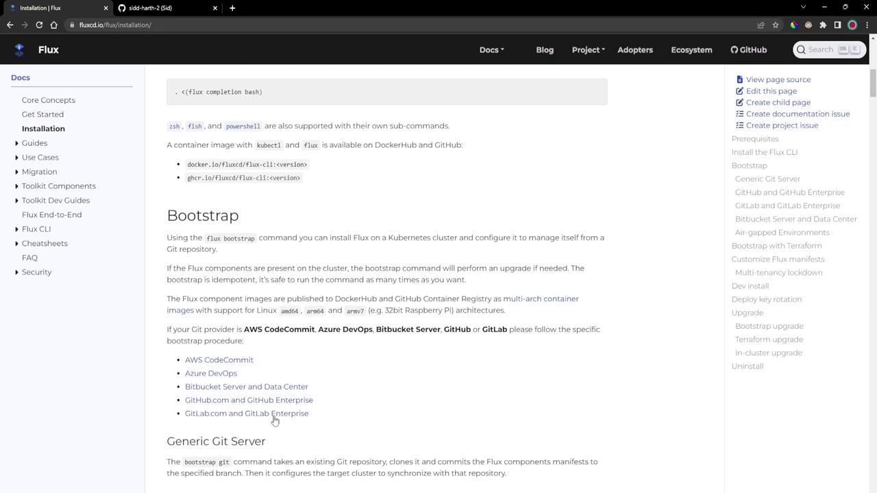Viewport: 877px width, 493px height.
Task: Open the Extensions puzzle piece menu
Action: (823, 25)
